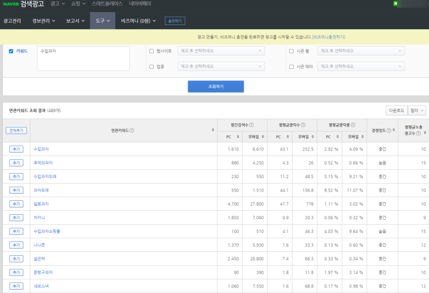Open the 일본과자 keyword link
429x293 pixels.
pyautogui.click(x=41, y=204)
